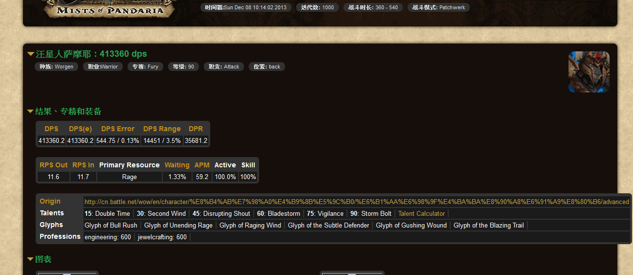Screen dimensions: 633x275
Task: Click the 职责: Attack tag
Action: coord(224,67)
